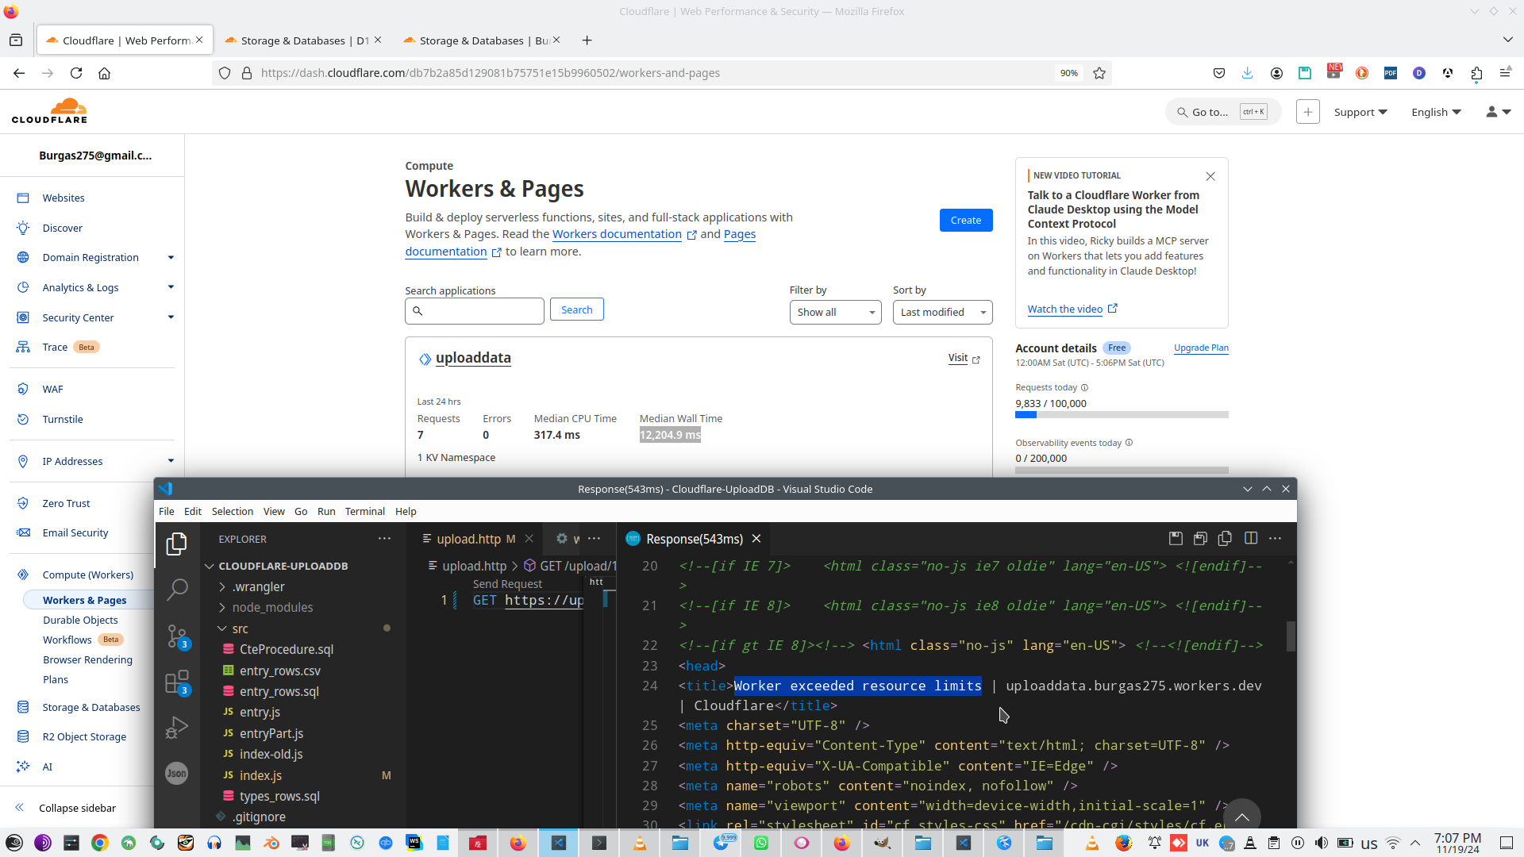
Task: Toggle the tracking protection shield
Action: 225,73
